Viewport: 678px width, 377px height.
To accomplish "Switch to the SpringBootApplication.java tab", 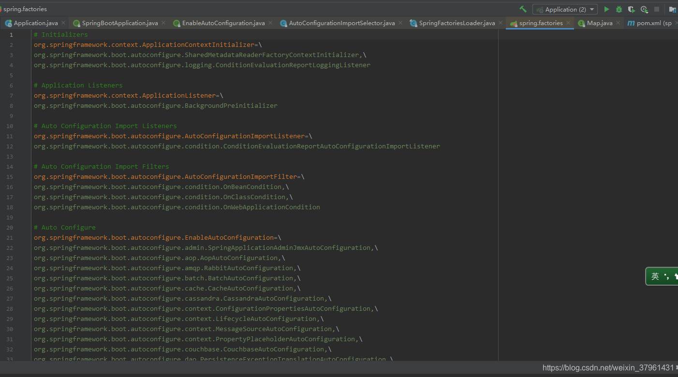I will coord(120,23).
